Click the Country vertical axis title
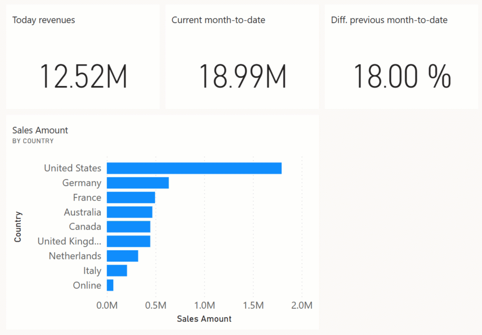The height and width of the screenshot is (335, 482). coord(18,227)
